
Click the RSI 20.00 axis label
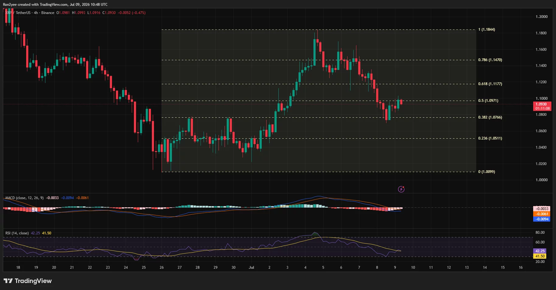click(540, 262)
